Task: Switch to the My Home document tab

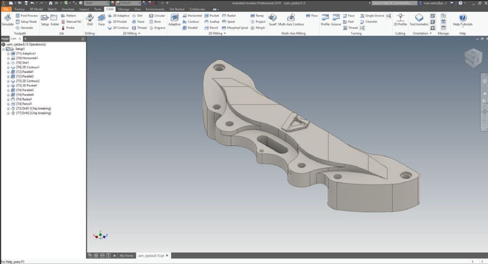Action: [126, 256]
